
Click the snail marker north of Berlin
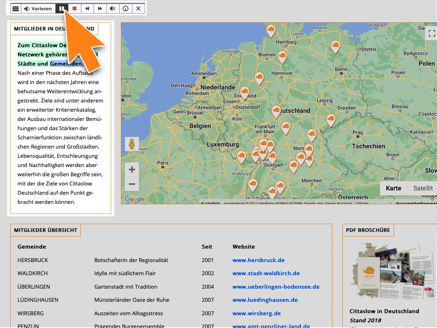(335, 46)
